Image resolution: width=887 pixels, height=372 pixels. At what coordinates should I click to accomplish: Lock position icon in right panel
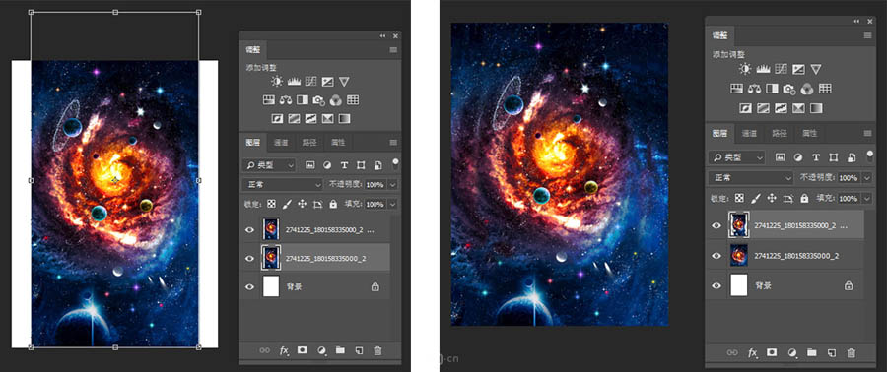[x=771, y=198]
